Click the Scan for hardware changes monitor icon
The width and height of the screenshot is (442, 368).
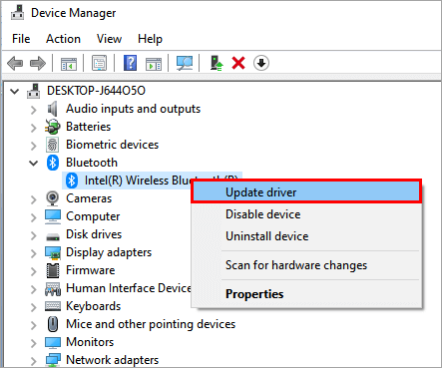coord(185,63)
